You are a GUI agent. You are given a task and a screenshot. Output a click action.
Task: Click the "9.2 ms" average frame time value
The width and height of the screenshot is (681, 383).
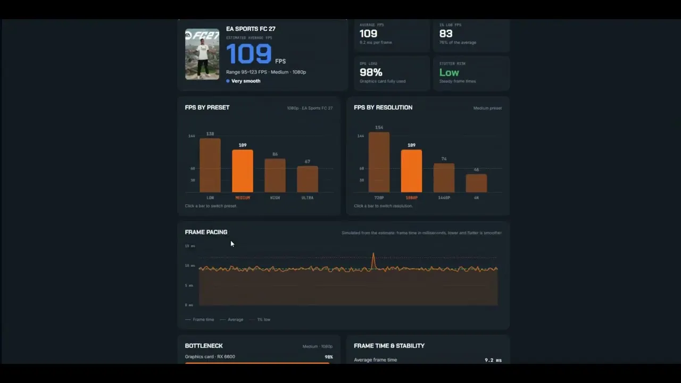tap(493, 360)
